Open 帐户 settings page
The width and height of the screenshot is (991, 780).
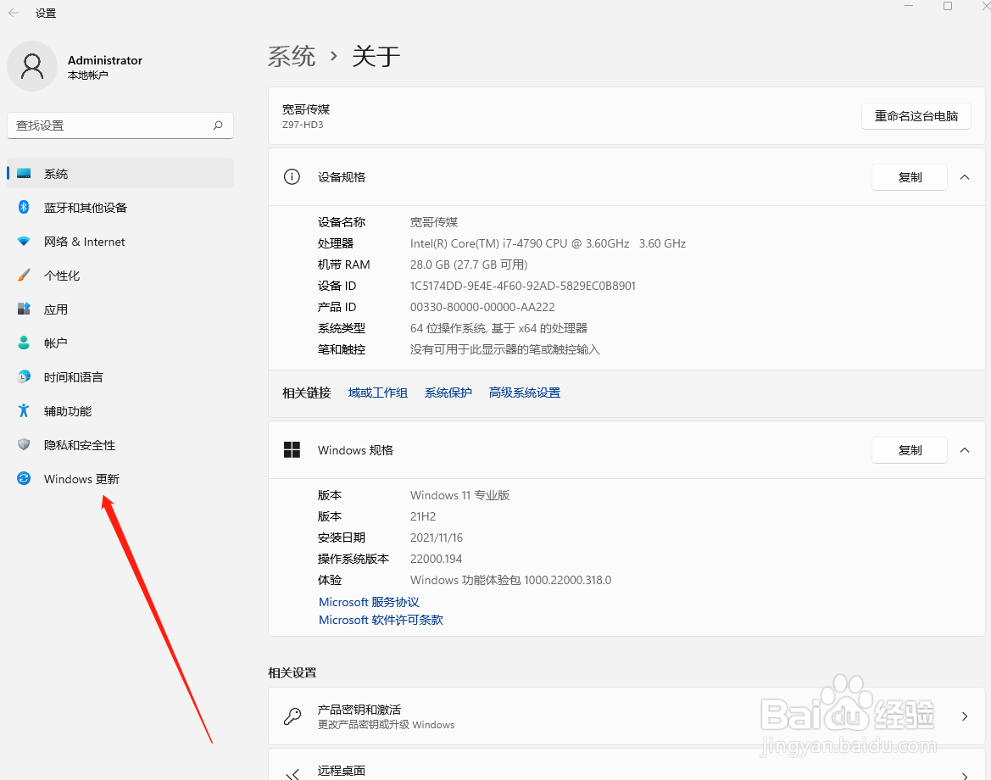[x=120, y=343]
